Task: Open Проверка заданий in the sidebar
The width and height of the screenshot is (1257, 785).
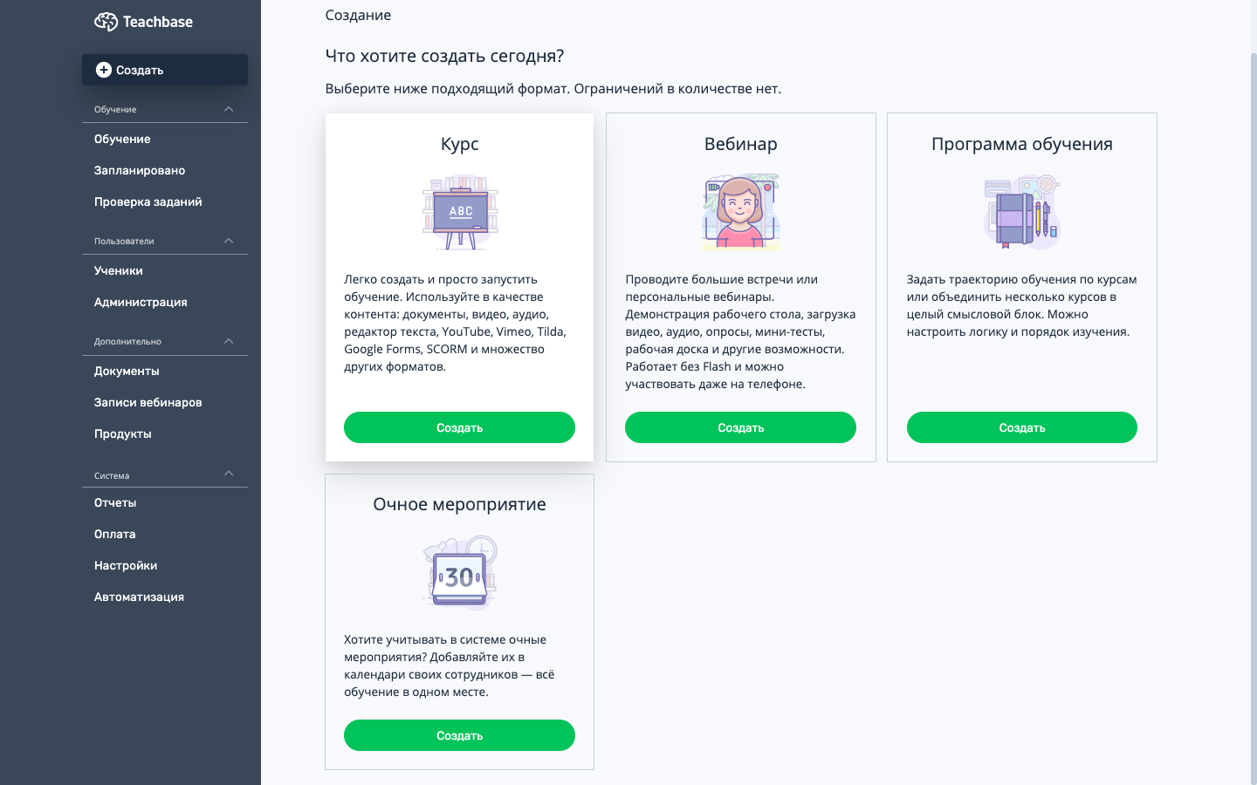Action: pos(148,201)
